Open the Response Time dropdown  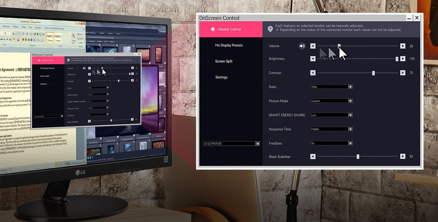point(331,129)
